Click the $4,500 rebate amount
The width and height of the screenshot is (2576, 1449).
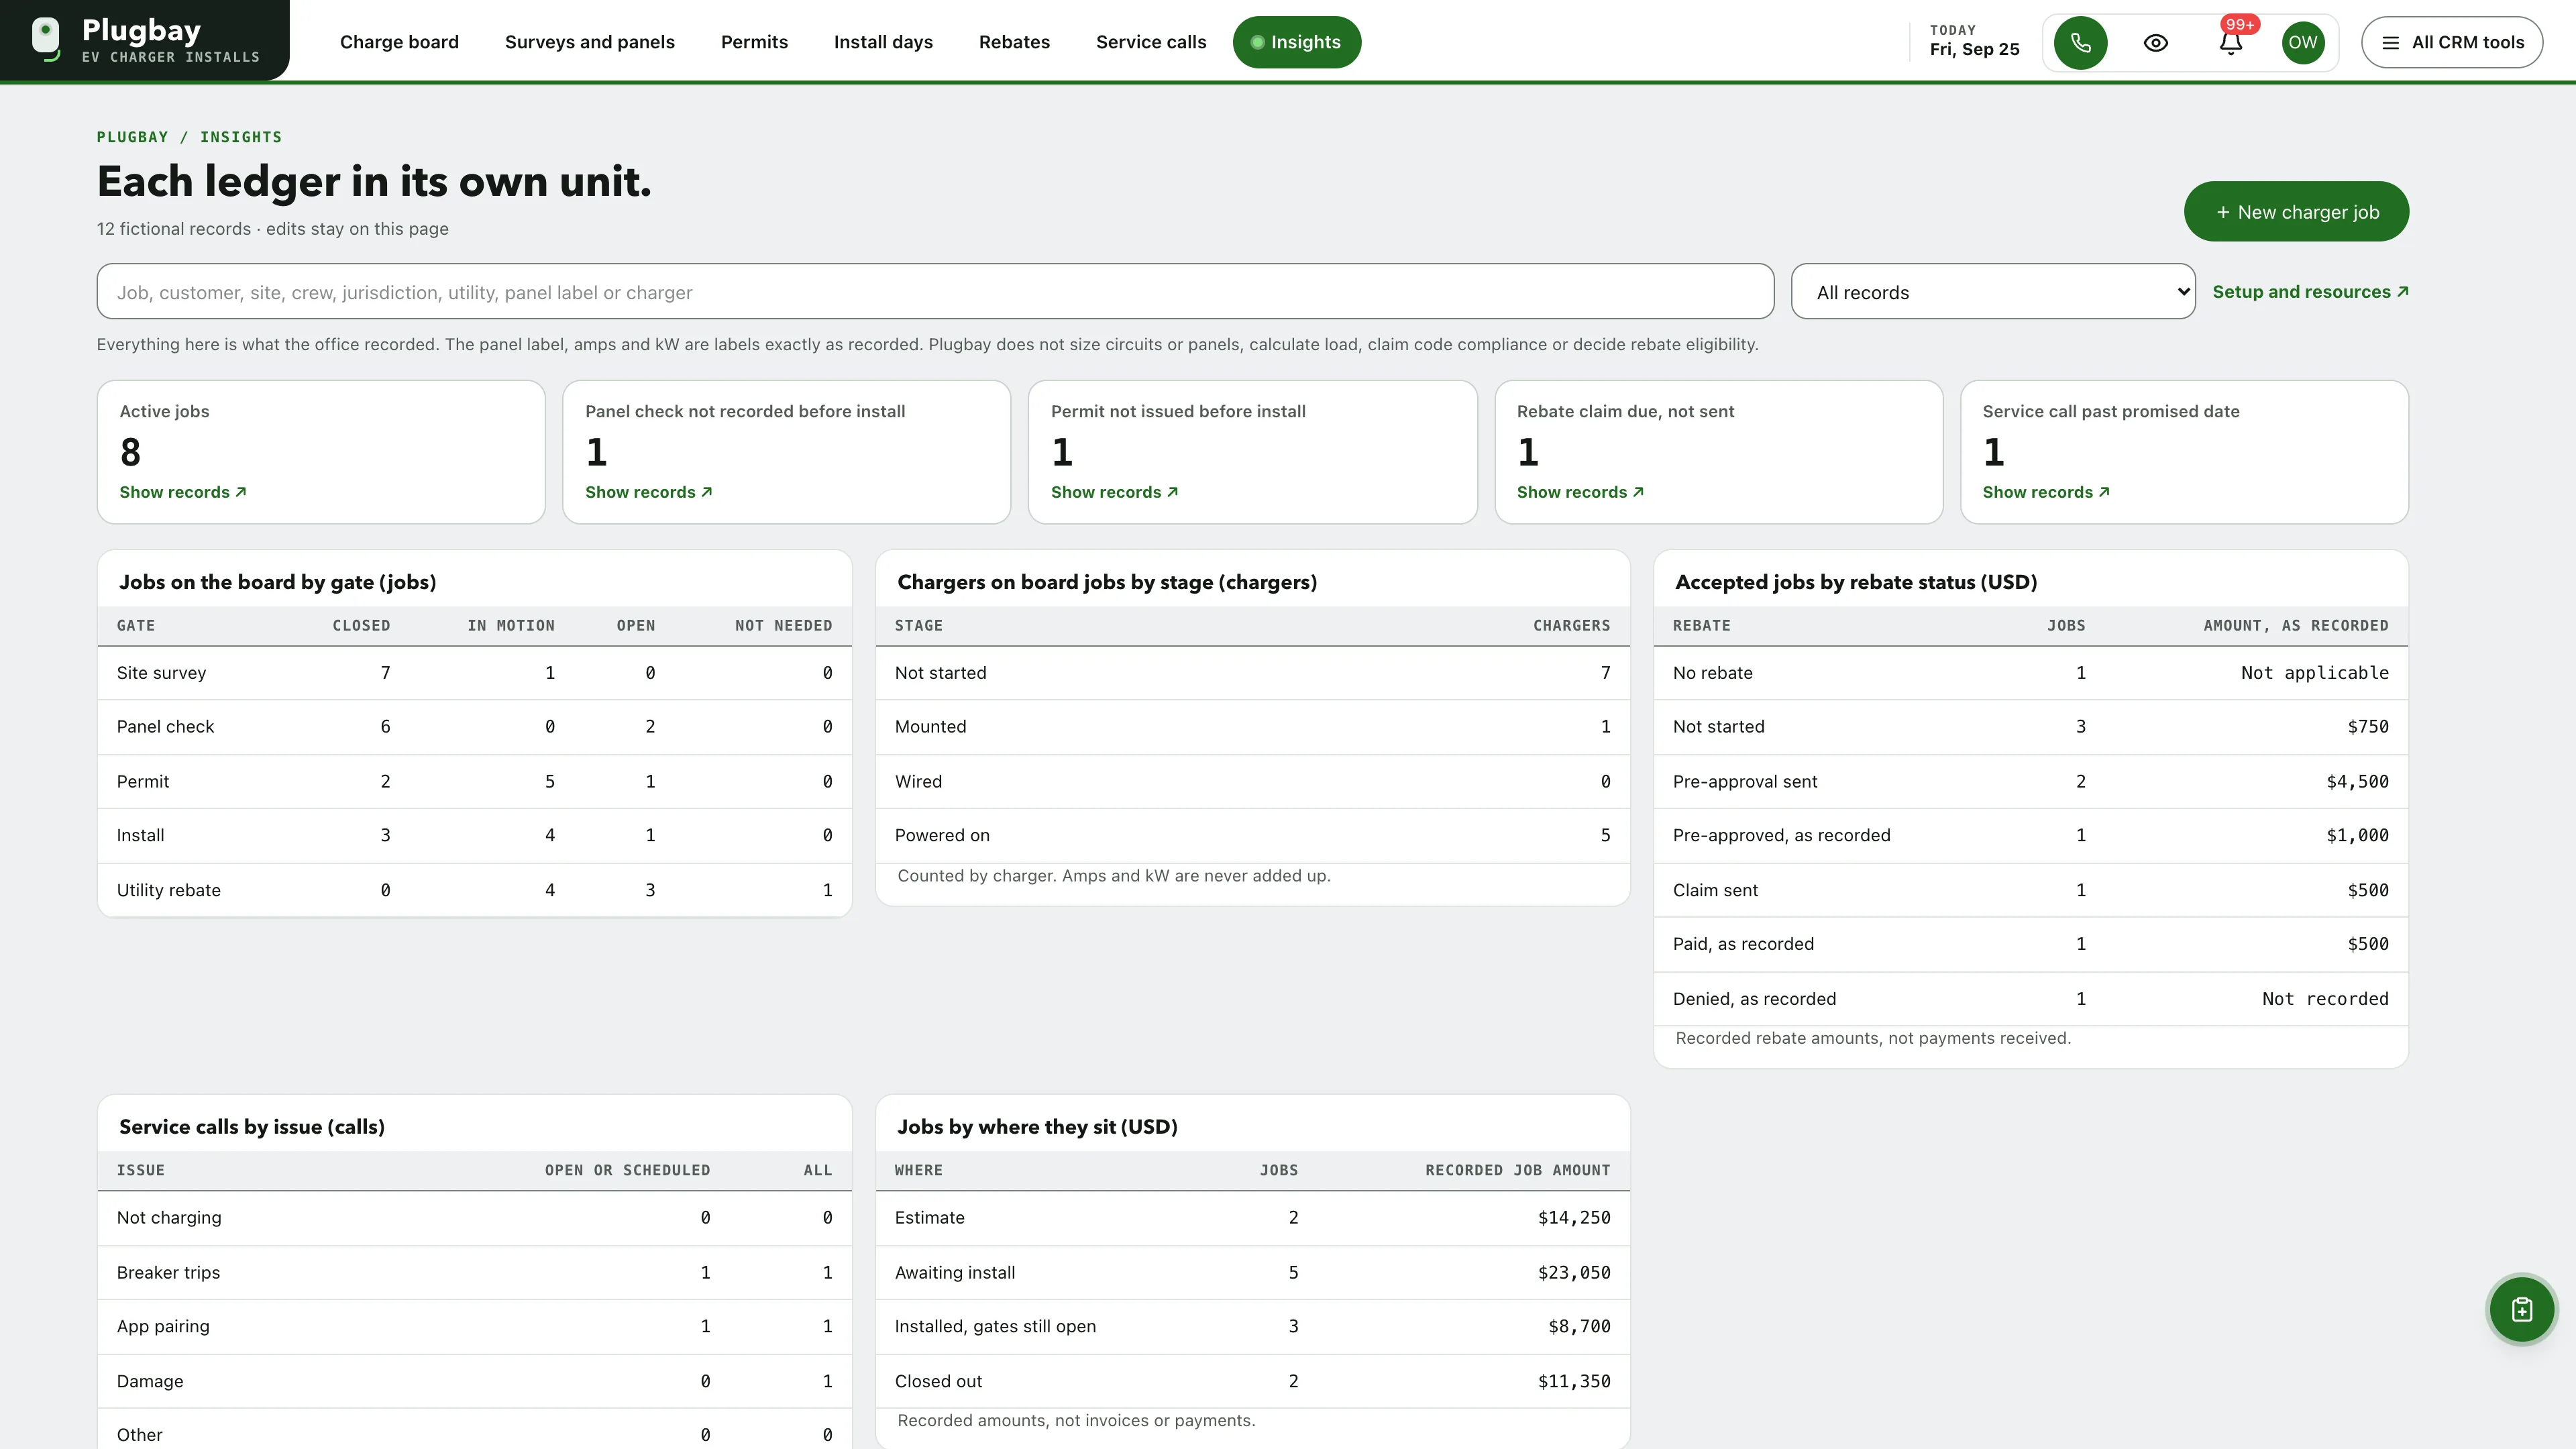pos(2357,781)
